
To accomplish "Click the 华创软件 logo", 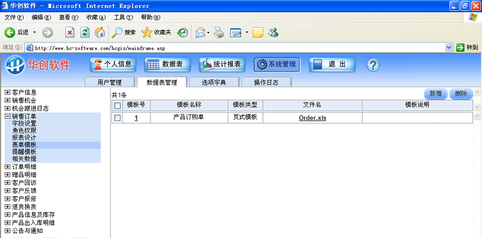I will [x=38, y=64].
